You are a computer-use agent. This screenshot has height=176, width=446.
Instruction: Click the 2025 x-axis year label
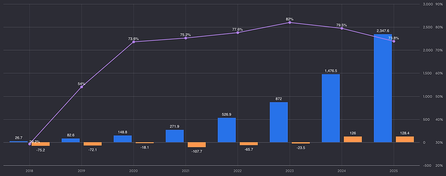[394, 171]
